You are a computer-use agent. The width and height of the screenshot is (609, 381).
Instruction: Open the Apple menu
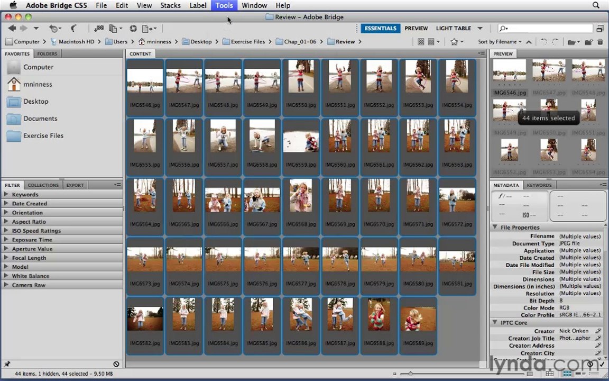point(13,5)
